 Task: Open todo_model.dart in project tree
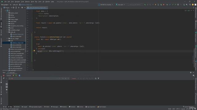click(x=17, y=45)
